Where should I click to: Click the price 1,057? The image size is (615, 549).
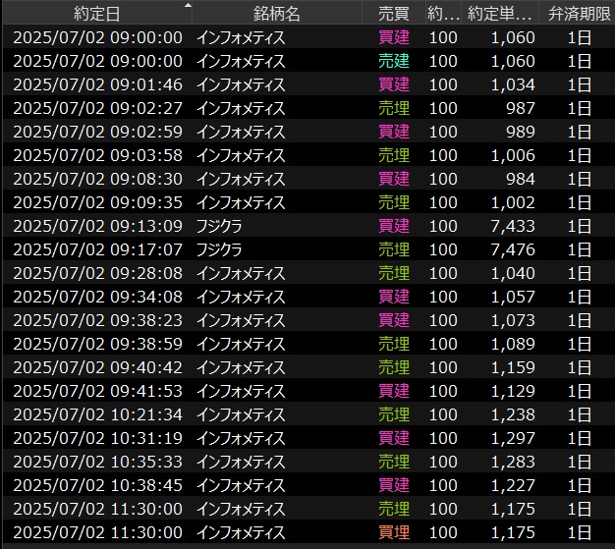click(513, 297)
